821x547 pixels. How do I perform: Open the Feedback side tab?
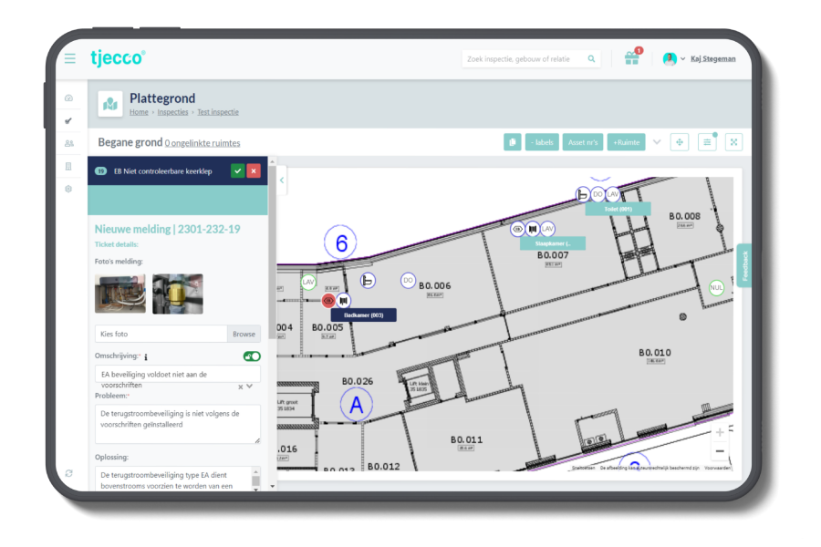[x=744, y=265]
